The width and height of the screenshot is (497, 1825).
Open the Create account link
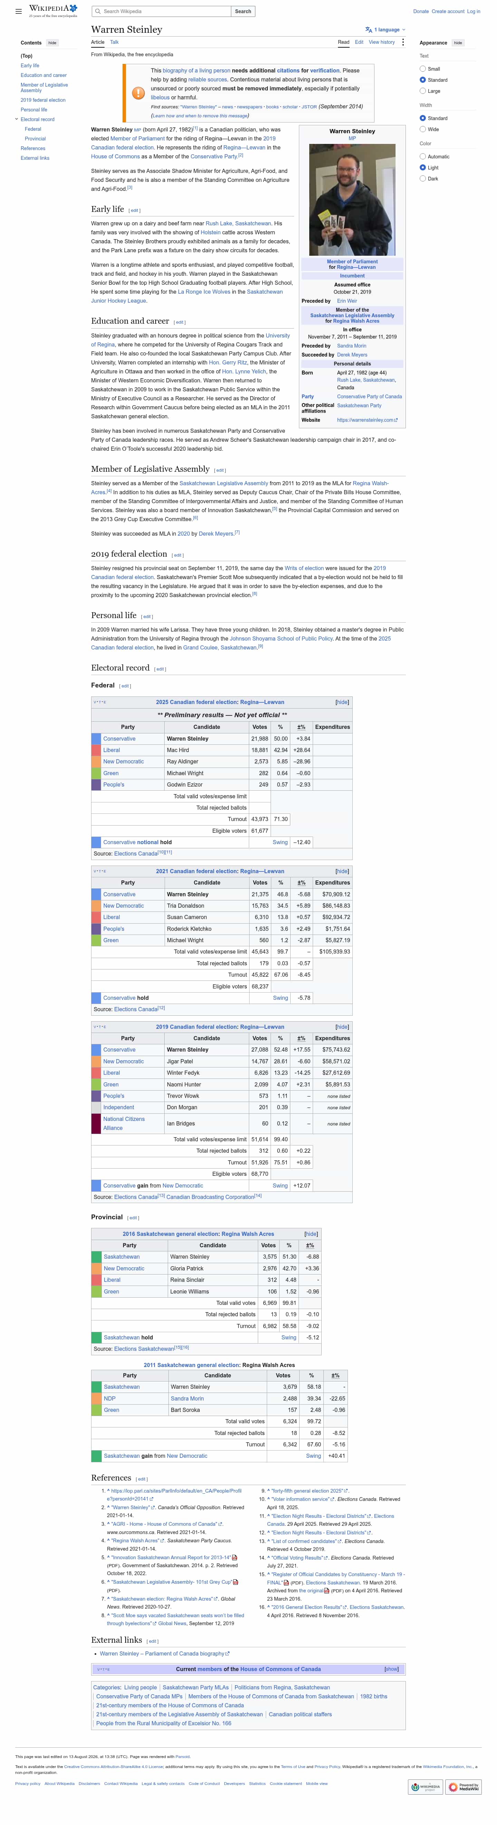[x=448, y=11]
